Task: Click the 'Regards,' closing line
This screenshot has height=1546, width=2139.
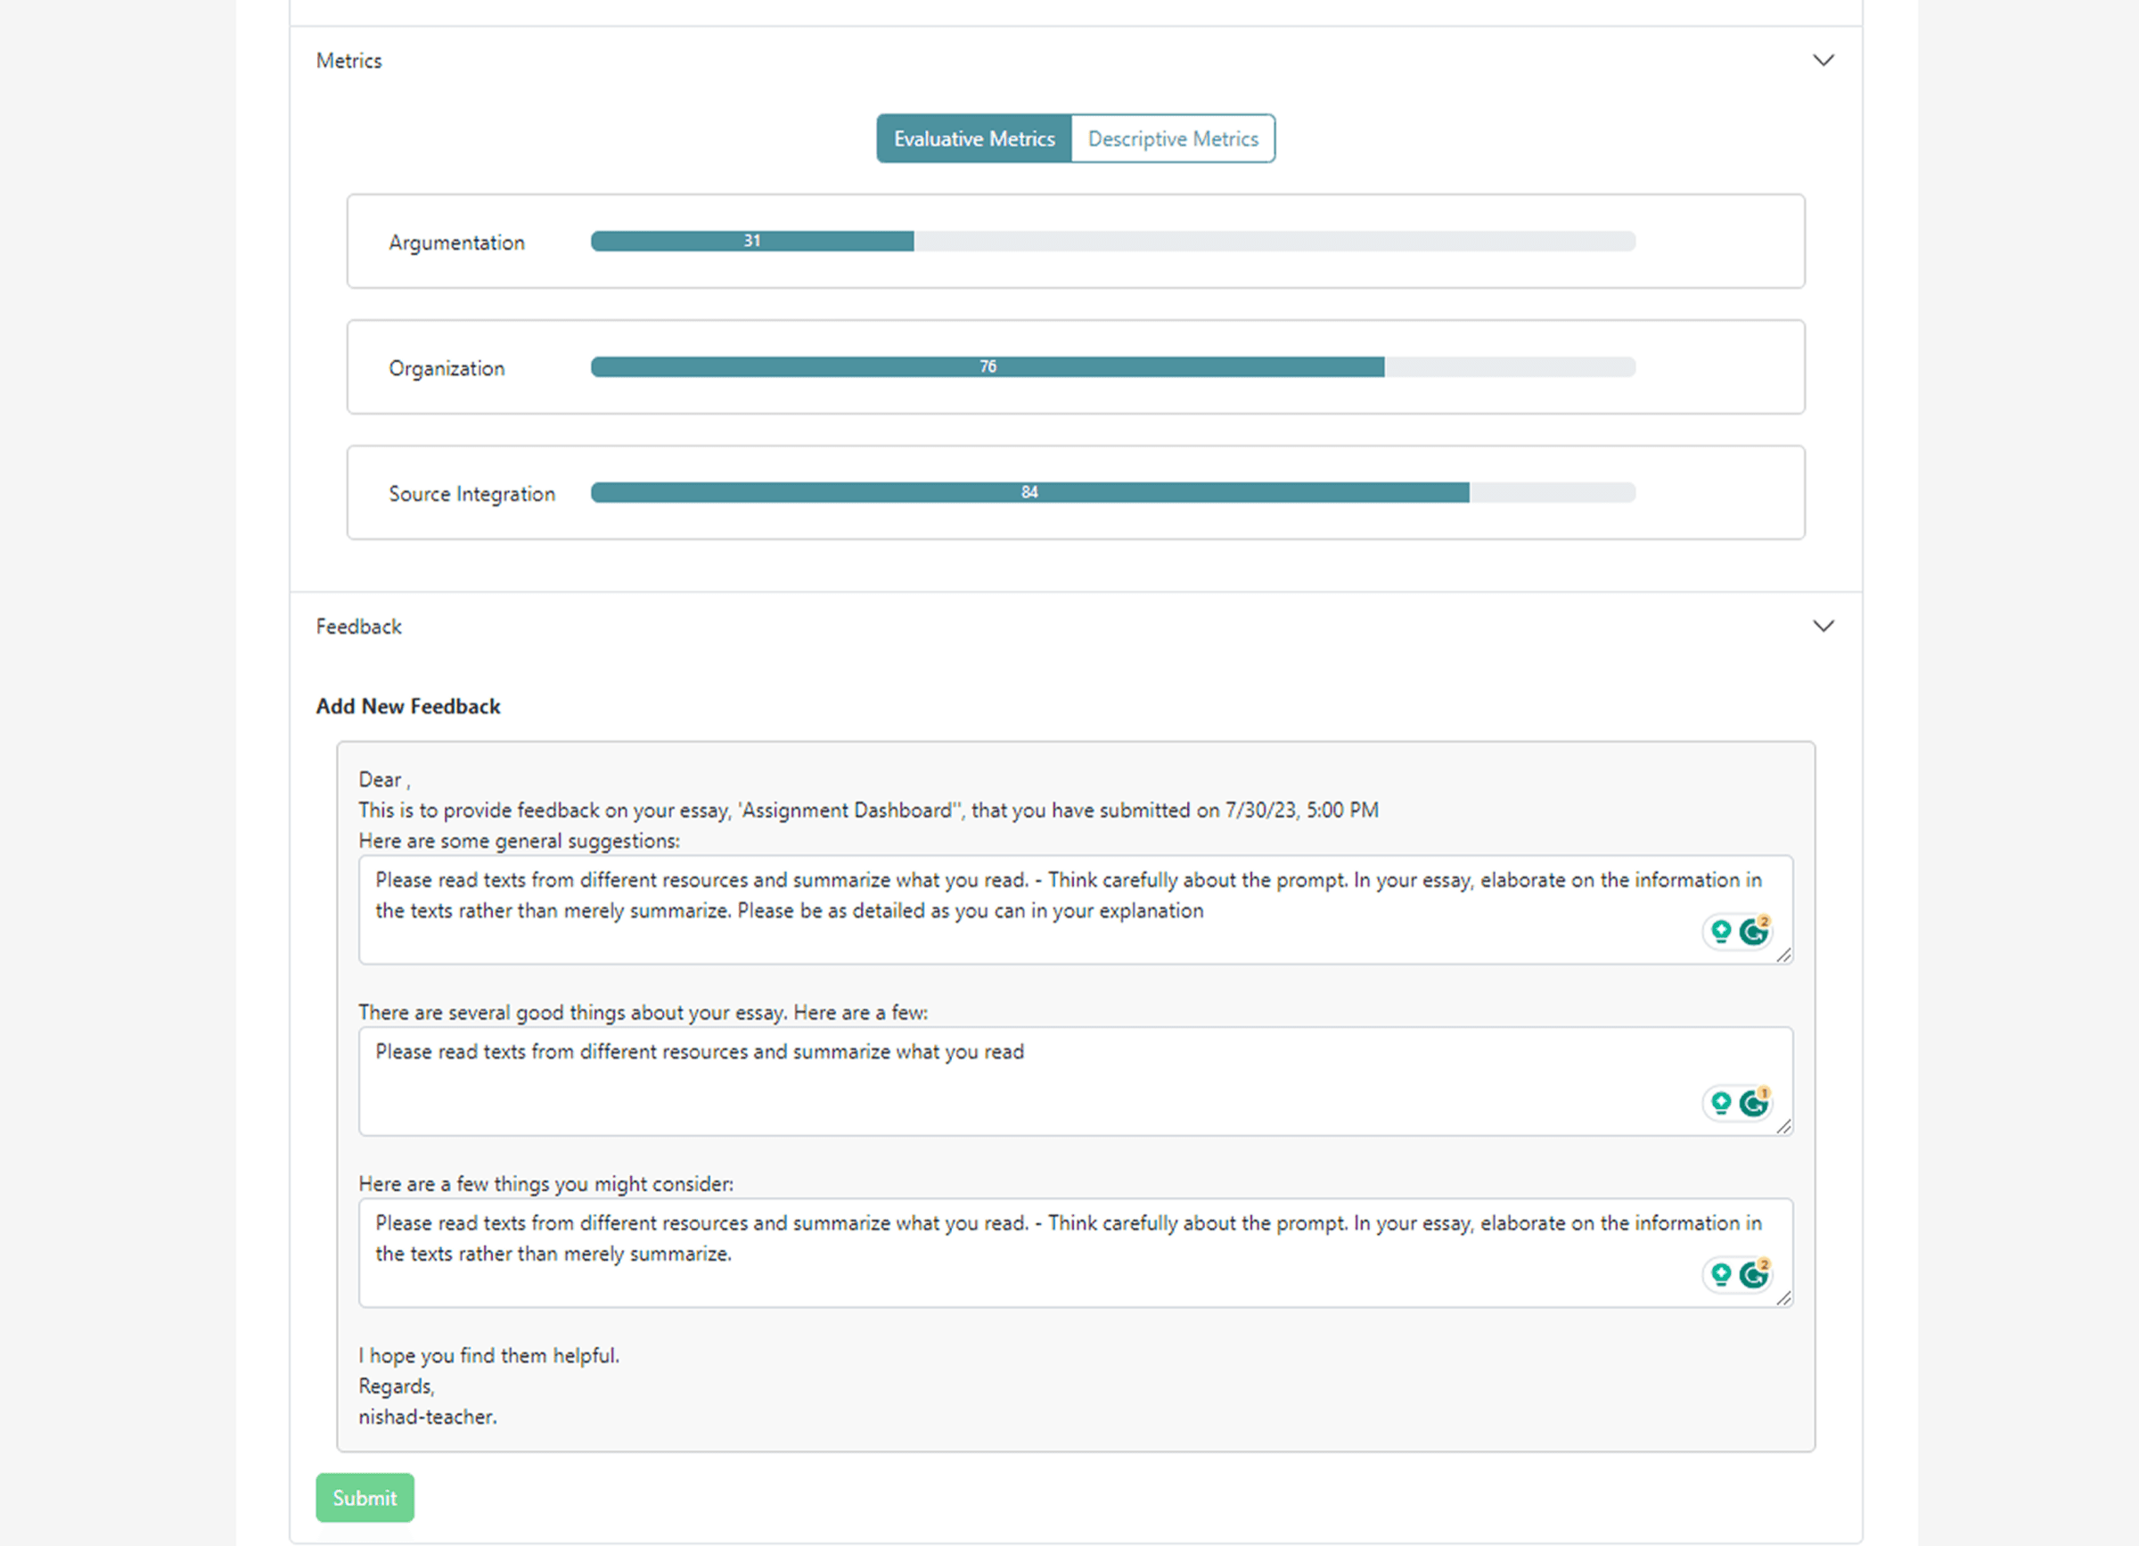Action: click(397, 1386)
